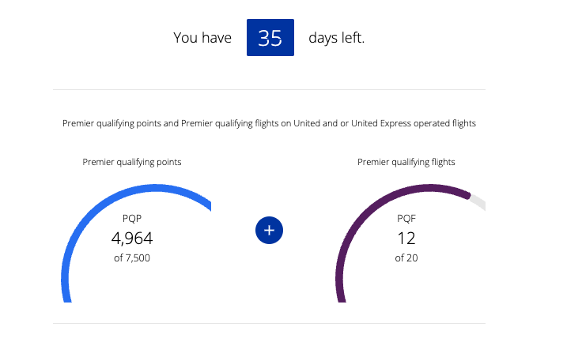Click the PQP abbreviation label
The width and height of the screenshot is (567, 342).
tap(132, 219)
